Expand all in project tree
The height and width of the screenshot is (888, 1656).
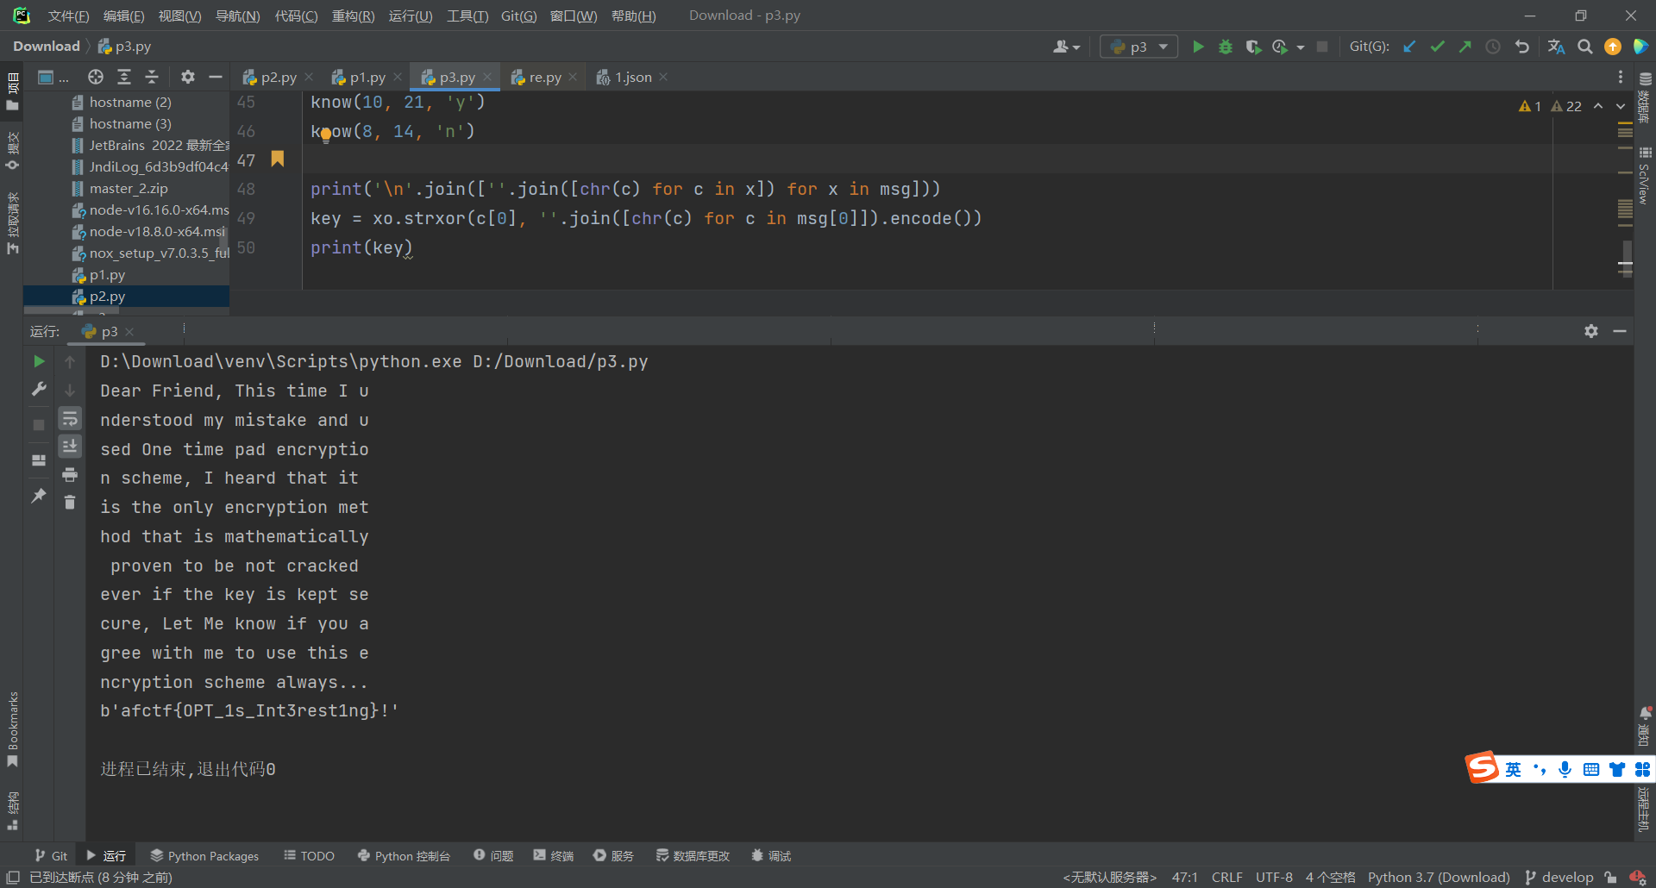(124, 77)
